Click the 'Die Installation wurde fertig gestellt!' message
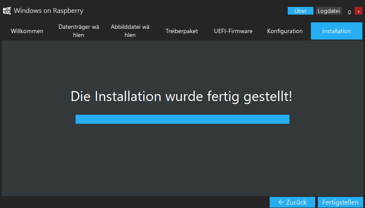This screenshot has width=365, height=208. pyautogui.click(x=181, y=96)
